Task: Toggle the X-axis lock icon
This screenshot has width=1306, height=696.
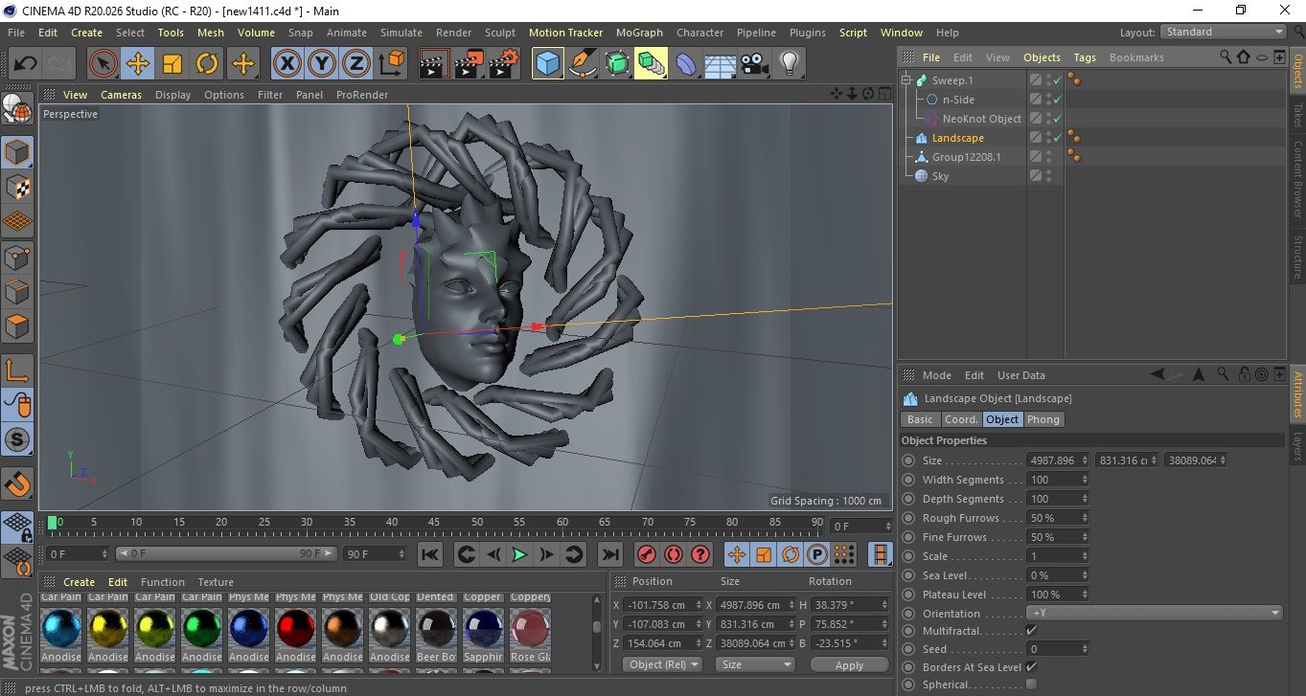Action: (x=286, y=64)
